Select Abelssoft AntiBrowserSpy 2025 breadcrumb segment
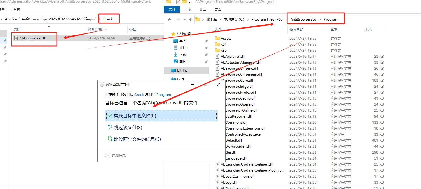Viewport: 421px width, 189px height. 51,19
